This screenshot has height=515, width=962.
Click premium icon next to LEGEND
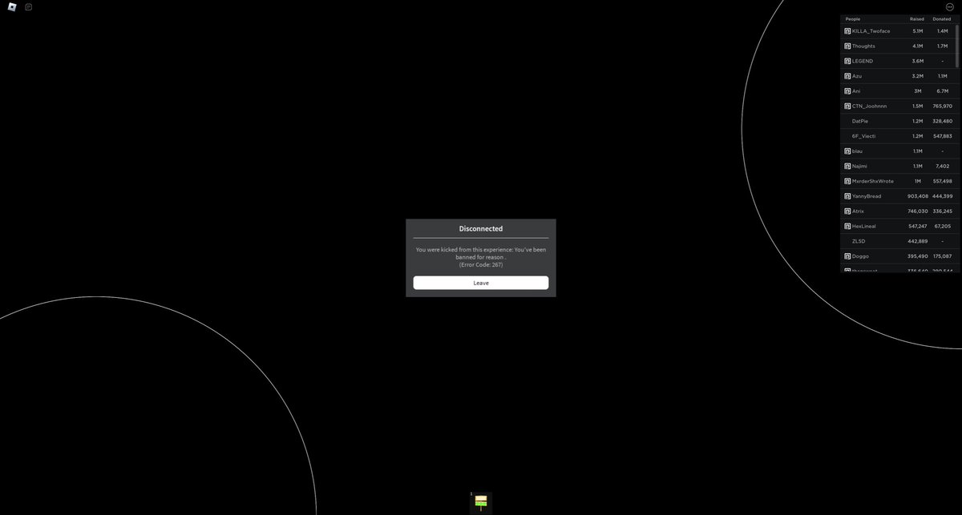click(847, 61)
